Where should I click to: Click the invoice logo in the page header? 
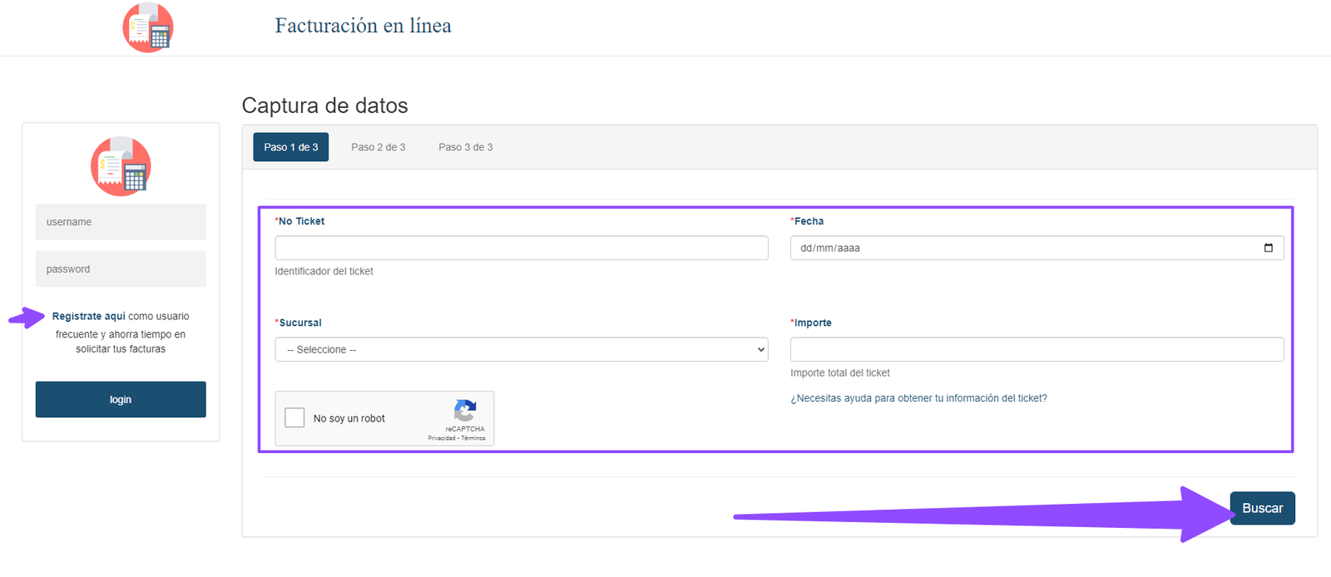point(148,27)
